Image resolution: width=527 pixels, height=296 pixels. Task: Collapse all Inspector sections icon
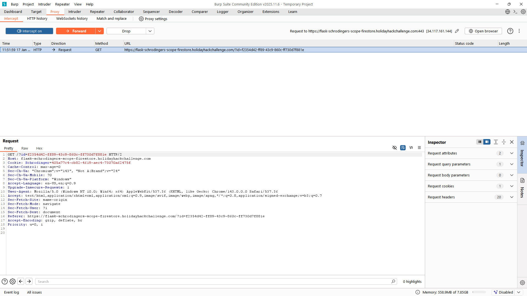click(x=504, y=142)
